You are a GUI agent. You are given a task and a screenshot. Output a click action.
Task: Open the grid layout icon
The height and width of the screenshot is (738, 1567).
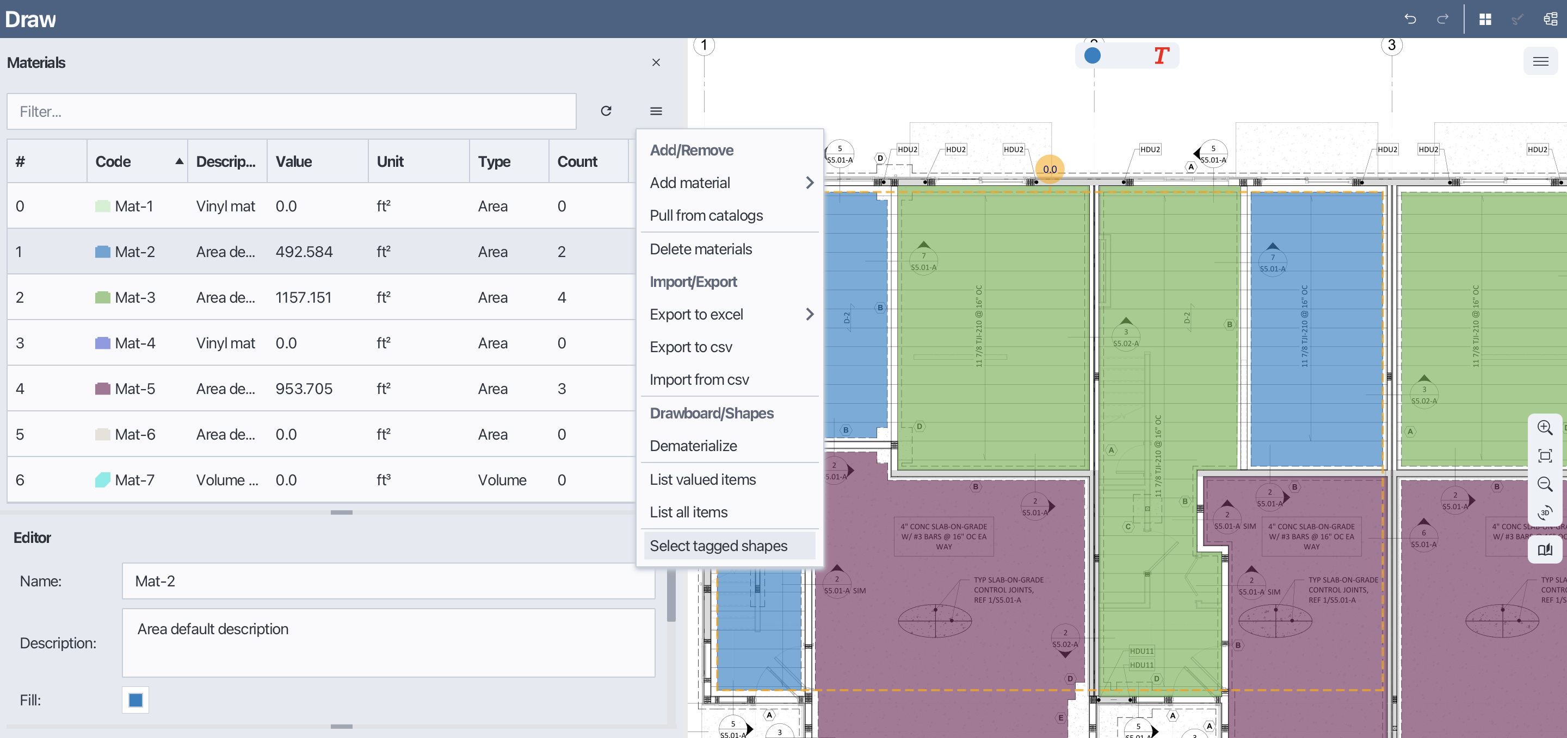click(x=1485, y=19)
